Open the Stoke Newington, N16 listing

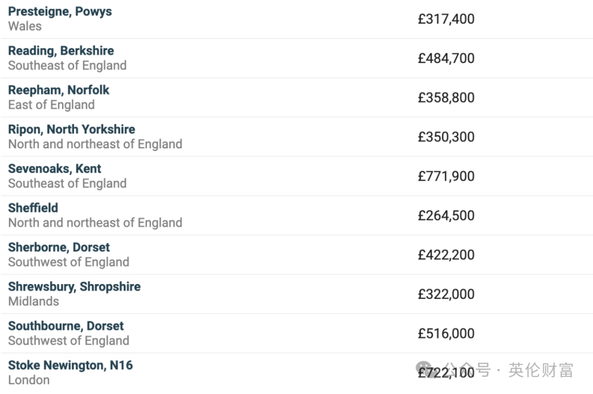pyautogui.click(x=70, y=365)
